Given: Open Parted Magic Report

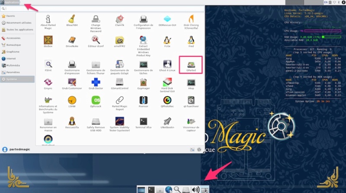Looking at the screenshot, I should click(120, 103).
